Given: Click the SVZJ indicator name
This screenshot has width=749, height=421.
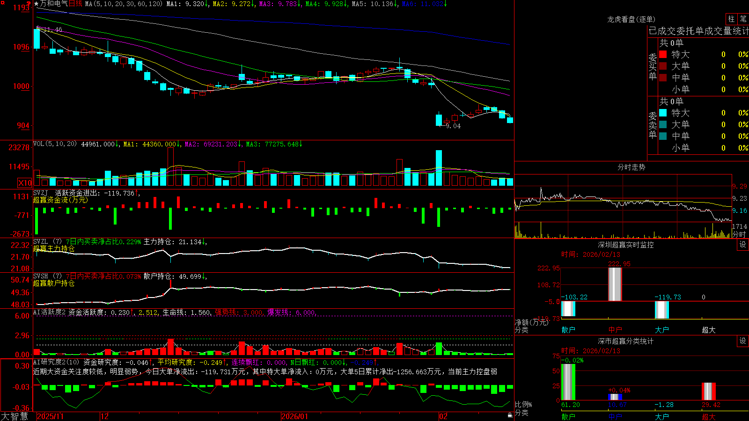Looking at the screenshot, I should coord(41,193).
